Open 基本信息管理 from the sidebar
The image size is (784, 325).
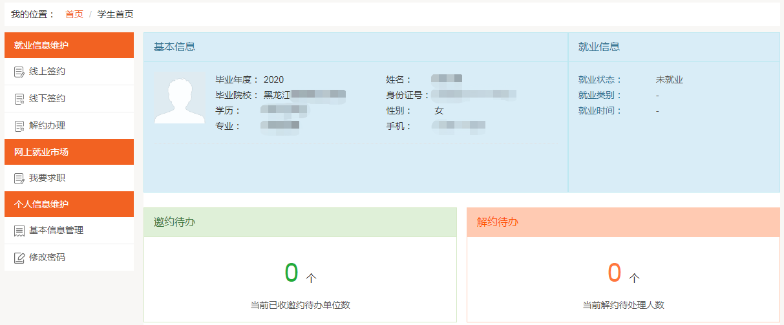56,231
